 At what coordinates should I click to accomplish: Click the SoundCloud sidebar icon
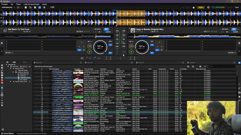tap(2, 83)
